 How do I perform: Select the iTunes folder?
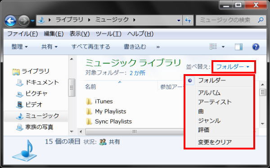(104, 101)
